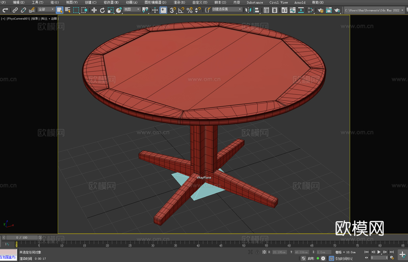Click the Redo arrow icon
The height and width of the screenshot is (262, 408).
pyautogui.click(x=5, y=10)
